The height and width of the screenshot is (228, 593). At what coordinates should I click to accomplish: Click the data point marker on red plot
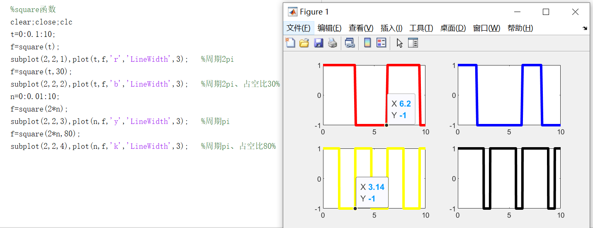(x=386, y=125)
